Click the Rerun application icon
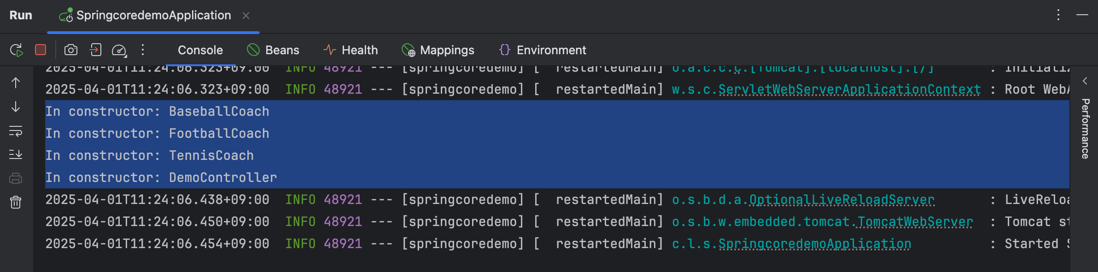 click(17, 50)
